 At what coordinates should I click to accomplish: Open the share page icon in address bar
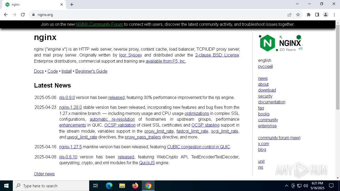click(x=290, y=15)
